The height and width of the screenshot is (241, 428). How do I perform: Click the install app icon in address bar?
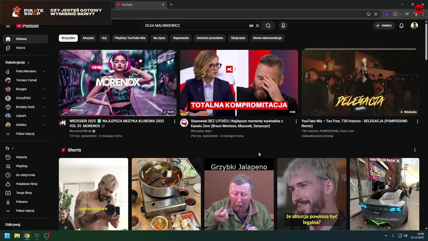pyautogui.click(x=368, y=14)
